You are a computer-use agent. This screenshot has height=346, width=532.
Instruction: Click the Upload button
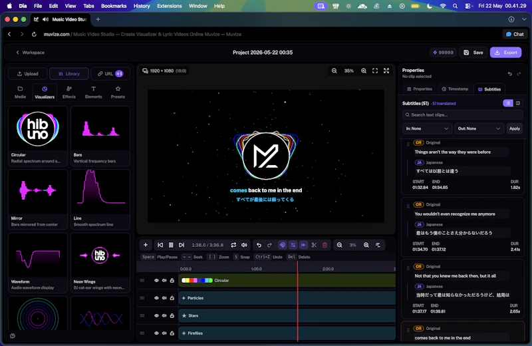click(x=28, y=74)
